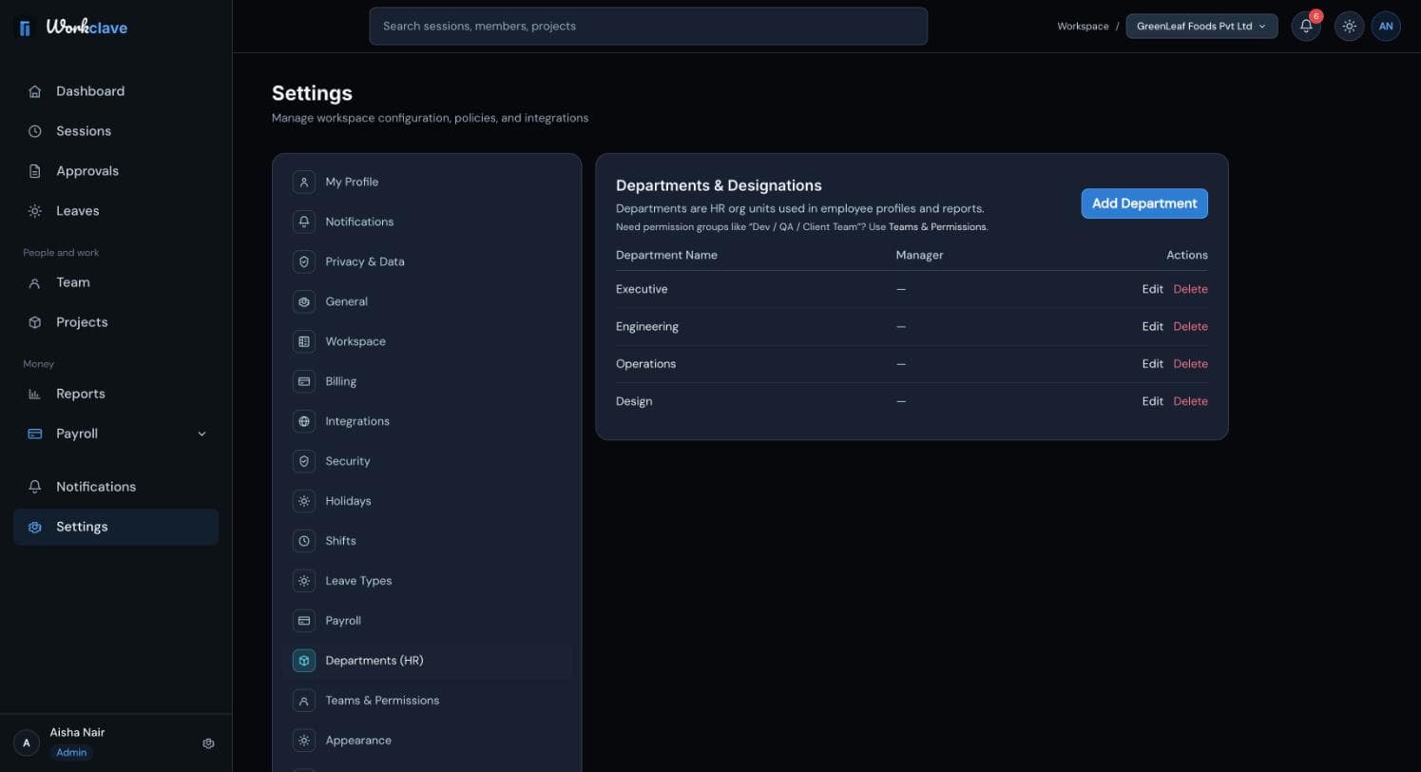1421x772 pixels.
Task: Click the Workspace building icon
Action: pyautogui.click(x=304, y=341)
